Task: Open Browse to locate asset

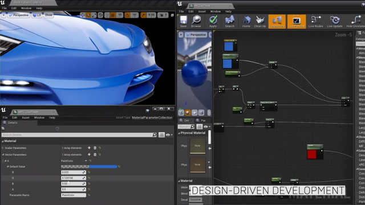Action: 196,22
